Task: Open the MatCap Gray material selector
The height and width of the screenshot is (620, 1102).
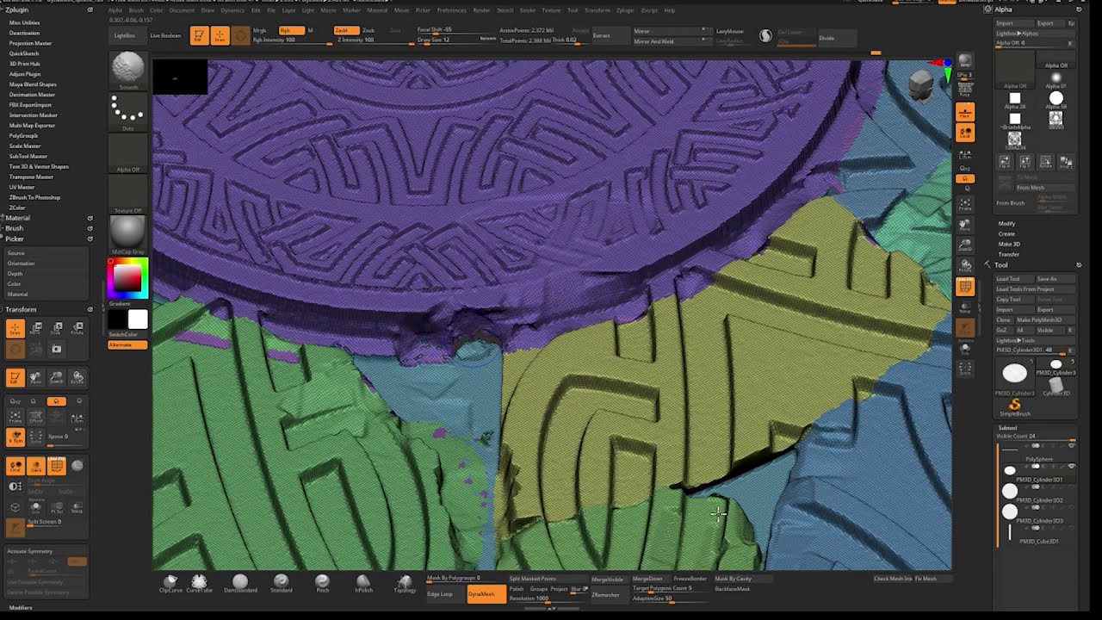Action: (x=127, y=235)
